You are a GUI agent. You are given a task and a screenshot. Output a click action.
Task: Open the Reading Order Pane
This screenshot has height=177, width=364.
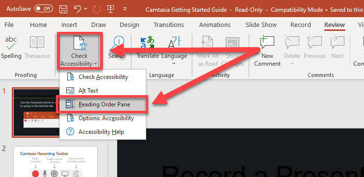103,104
